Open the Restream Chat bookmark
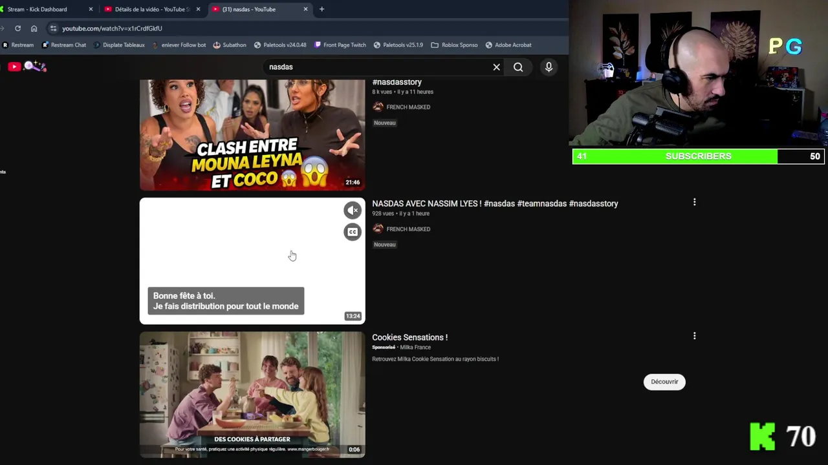 pyautogui.click(x=64, y=45)
